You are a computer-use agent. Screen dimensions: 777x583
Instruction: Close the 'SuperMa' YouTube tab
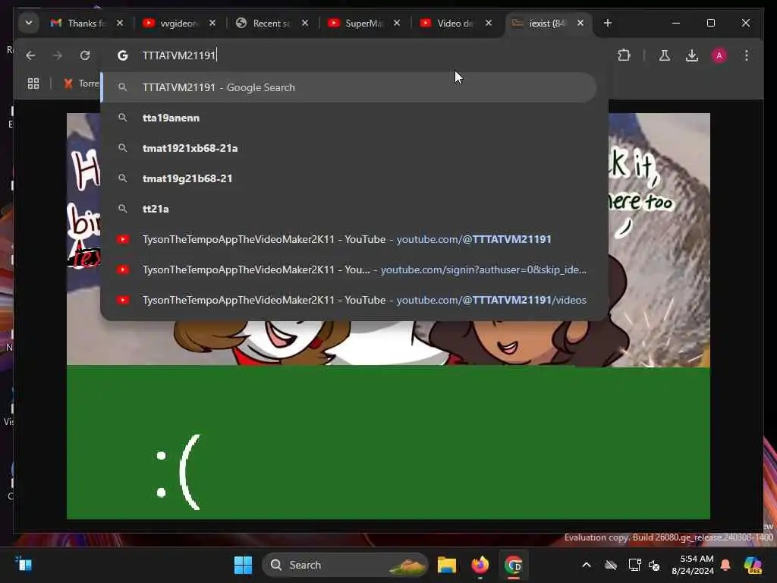coord(397,23)
